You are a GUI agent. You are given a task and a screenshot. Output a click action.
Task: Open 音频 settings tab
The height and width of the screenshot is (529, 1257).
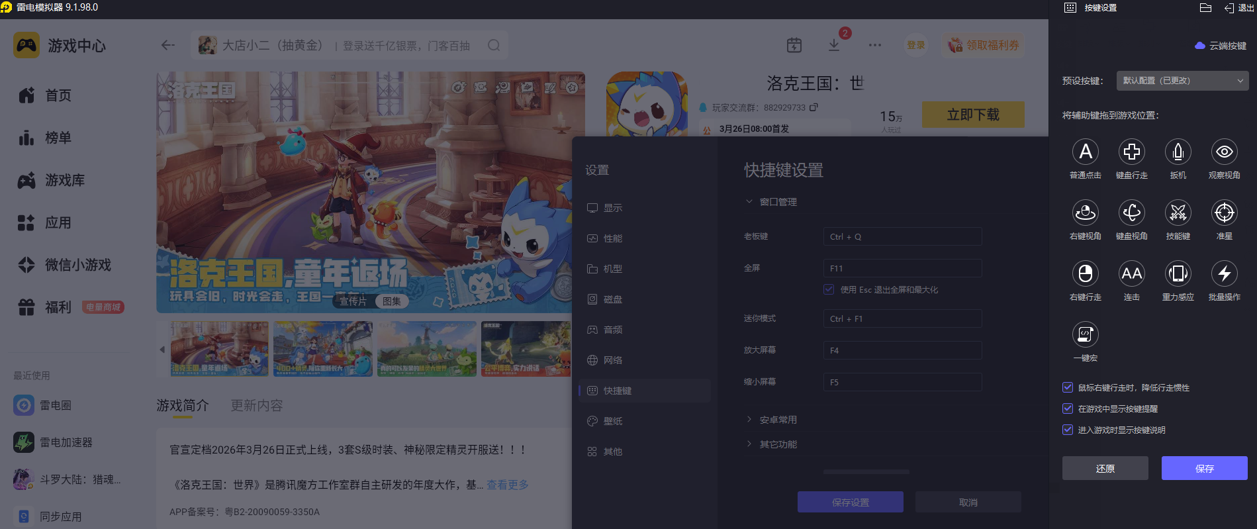coord(645,330)
